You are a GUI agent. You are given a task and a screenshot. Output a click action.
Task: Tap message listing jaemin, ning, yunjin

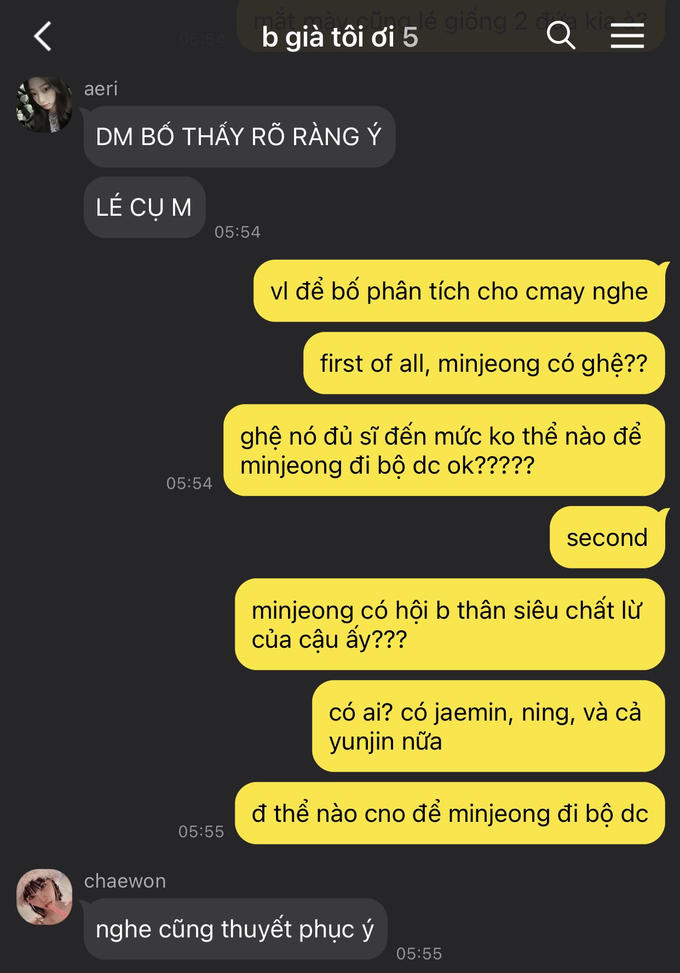pyautogui.click(x=488, y=726)
